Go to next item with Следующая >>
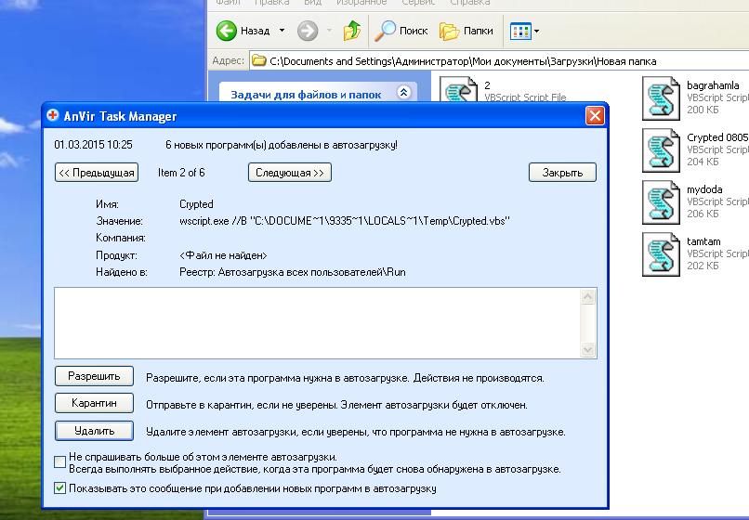749x520 pixels. click(290, 173)
